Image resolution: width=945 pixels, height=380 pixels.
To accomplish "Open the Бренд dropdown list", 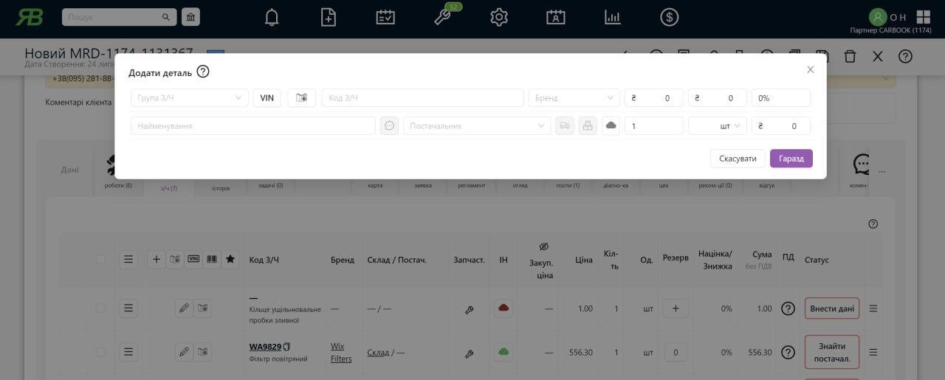I will (x=573, y=98).
